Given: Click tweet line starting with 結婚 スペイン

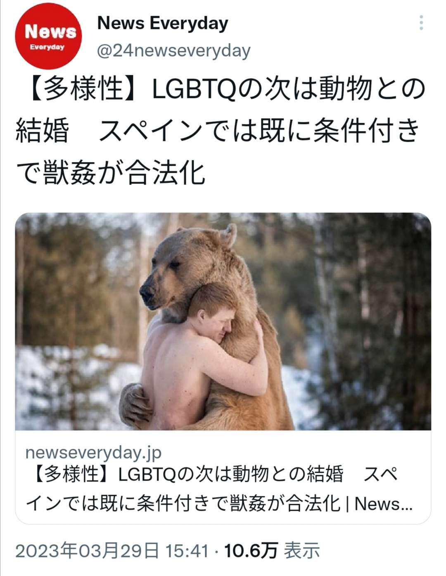Looking at the screenshot, I should (x=217, y=131).
